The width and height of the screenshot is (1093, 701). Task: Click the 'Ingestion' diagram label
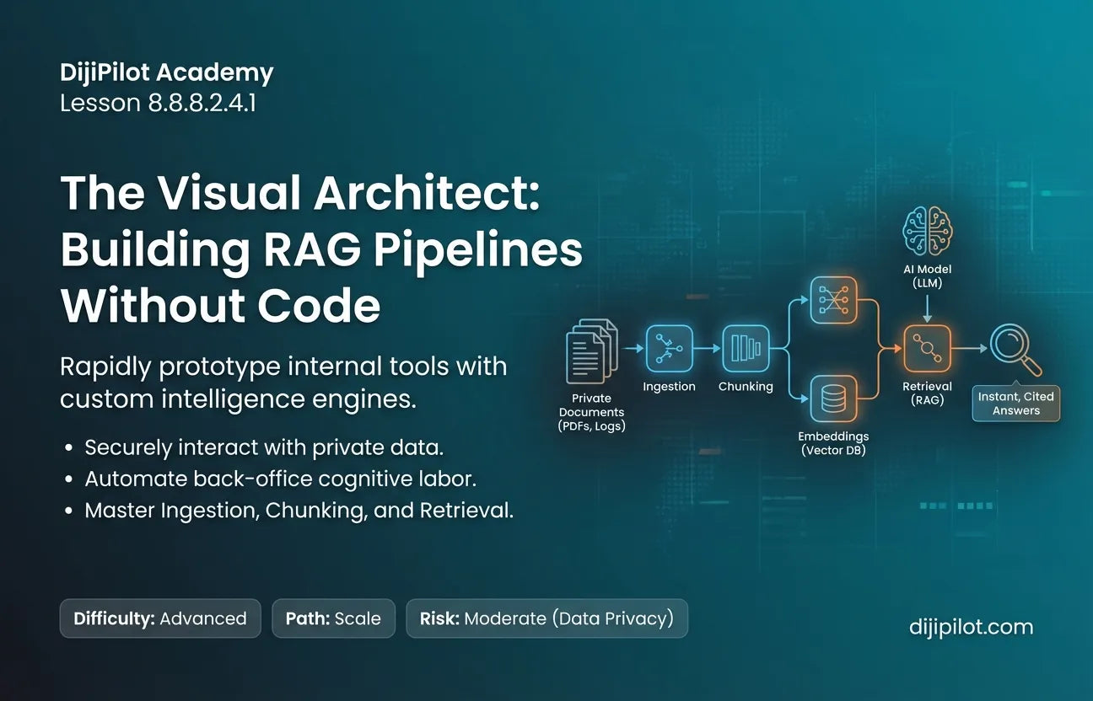pos(669,386)
